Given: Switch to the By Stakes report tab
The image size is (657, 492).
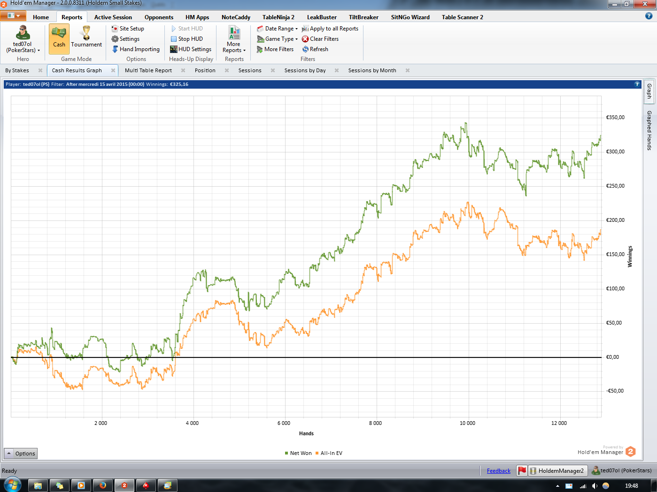Looking at the screenshot, I should [x=17, y=70].
